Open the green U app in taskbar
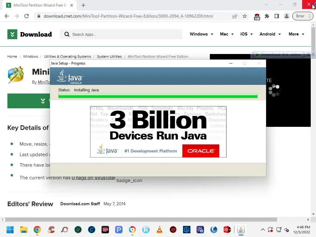316x237 pixels. tap(78, 230)
